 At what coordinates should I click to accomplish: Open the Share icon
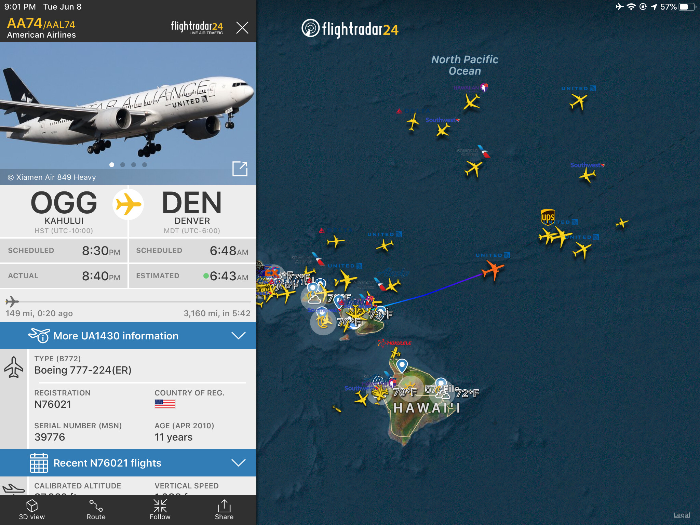224,509
